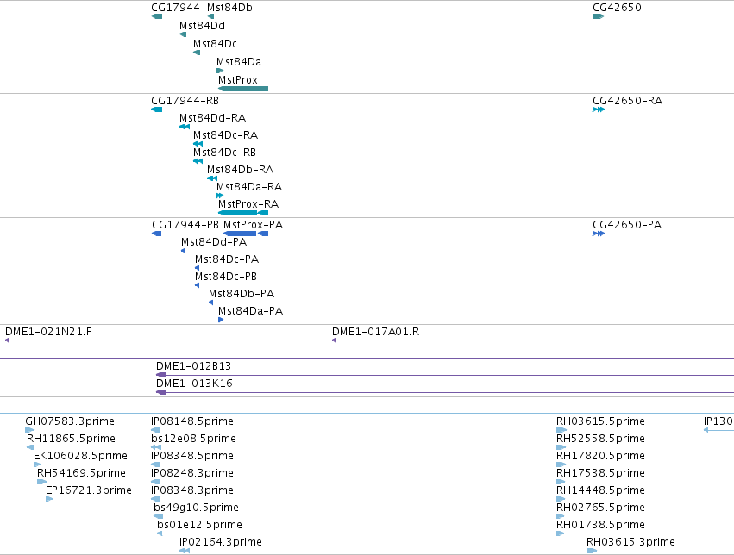
Task: Select transcript Mst84Db-RA
Action: coord(240,170)
